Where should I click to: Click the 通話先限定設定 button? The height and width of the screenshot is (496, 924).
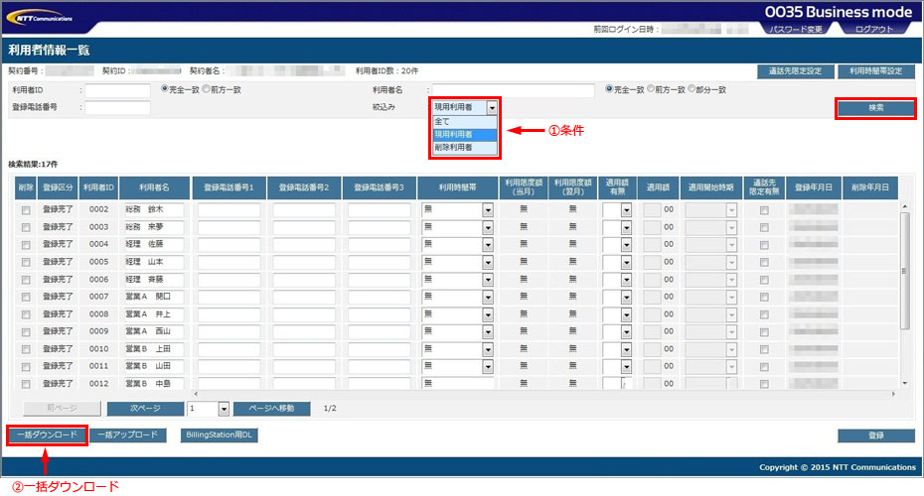point(794,71)
